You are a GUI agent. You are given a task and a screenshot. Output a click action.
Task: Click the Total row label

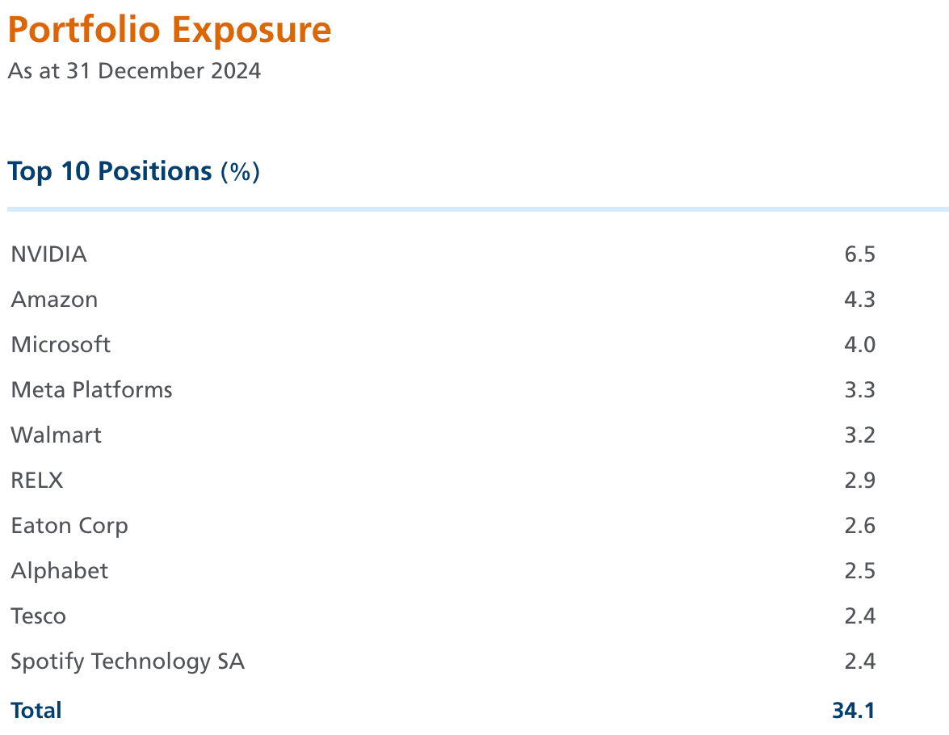point(36,711)
